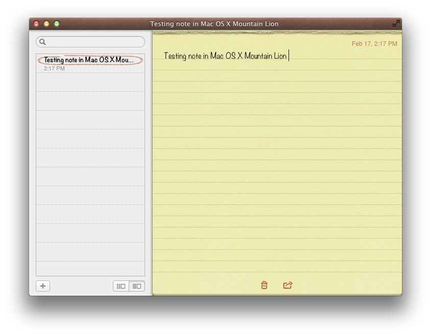Enter full screen with arrows icon

coord(396,24)
